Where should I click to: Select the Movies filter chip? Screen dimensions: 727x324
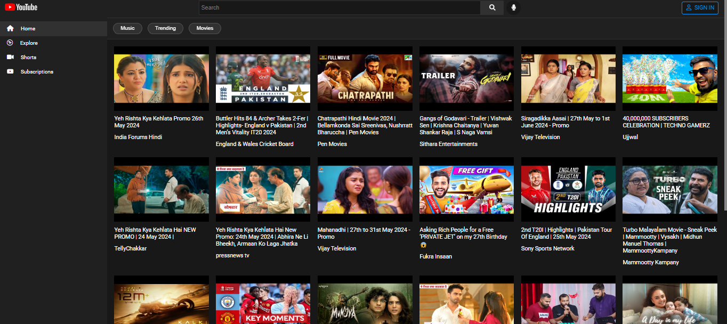click(x=205, y=28)
